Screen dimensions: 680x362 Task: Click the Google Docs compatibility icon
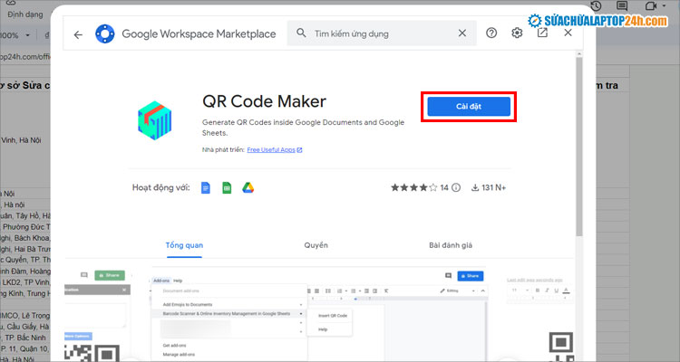coord(206,187)
